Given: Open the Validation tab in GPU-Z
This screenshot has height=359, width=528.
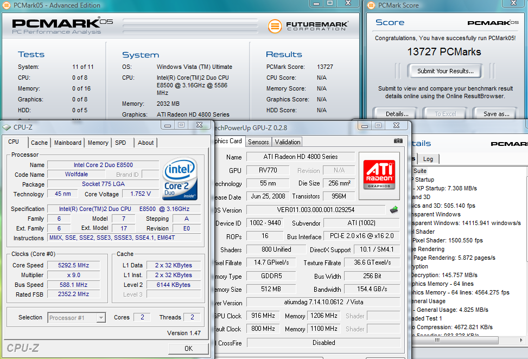Looking at the screenshot, I should [288, 142].
